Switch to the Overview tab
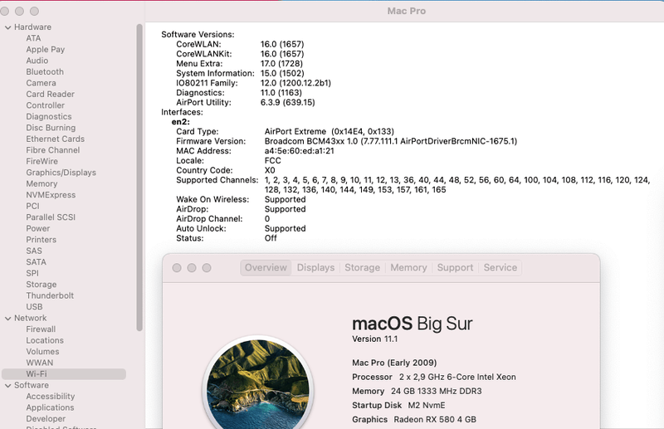The height and width of the screenshot is (429, 664). pyautogui.click(x=266, y=268)
